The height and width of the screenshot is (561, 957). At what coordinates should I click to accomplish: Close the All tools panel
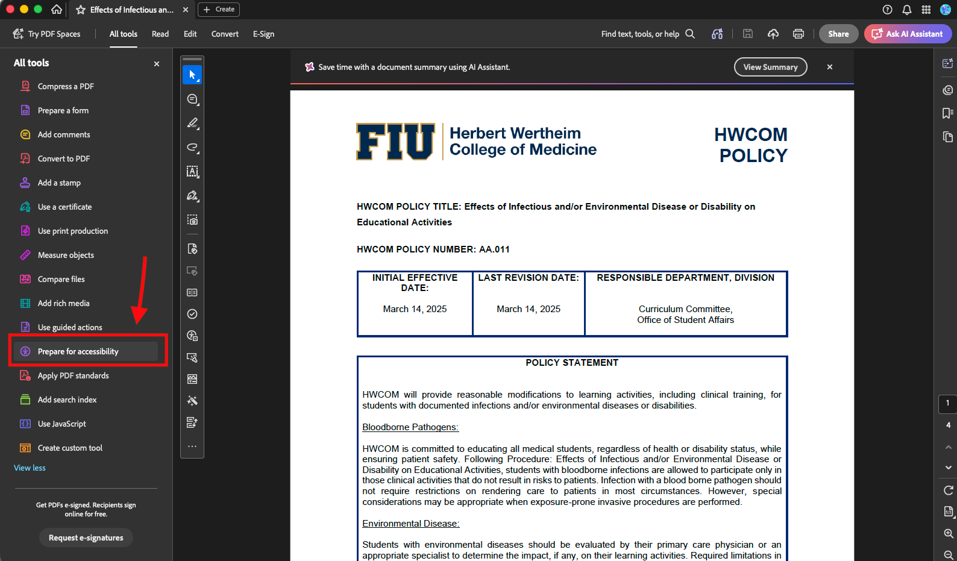[157, 63]
